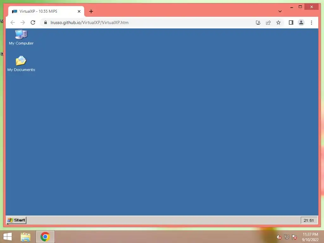Open the Chrome profile avatar

point(301,22)
